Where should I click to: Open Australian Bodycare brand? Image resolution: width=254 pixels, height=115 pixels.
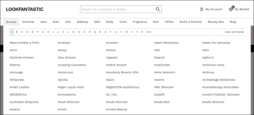point(24,102)
